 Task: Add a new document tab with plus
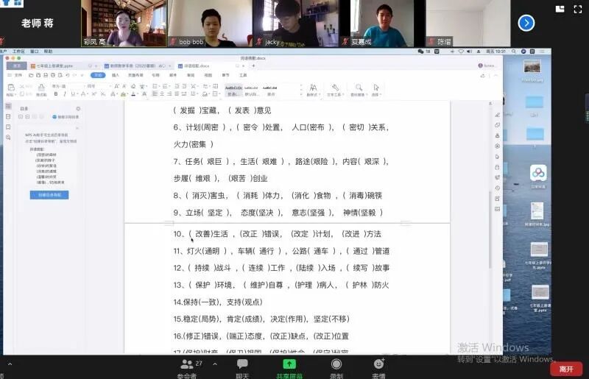[253, 65]
